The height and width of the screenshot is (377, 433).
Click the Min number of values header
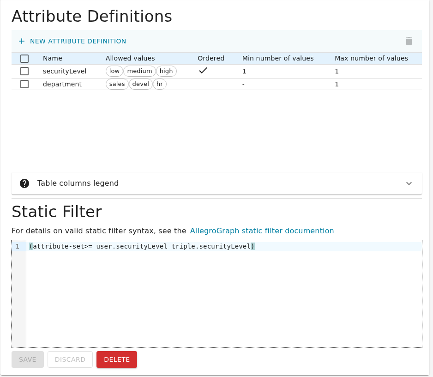point(278,58)
